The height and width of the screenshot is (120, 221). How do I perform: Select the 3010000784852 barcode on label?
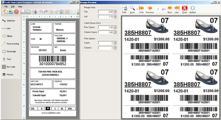point(52,61)
